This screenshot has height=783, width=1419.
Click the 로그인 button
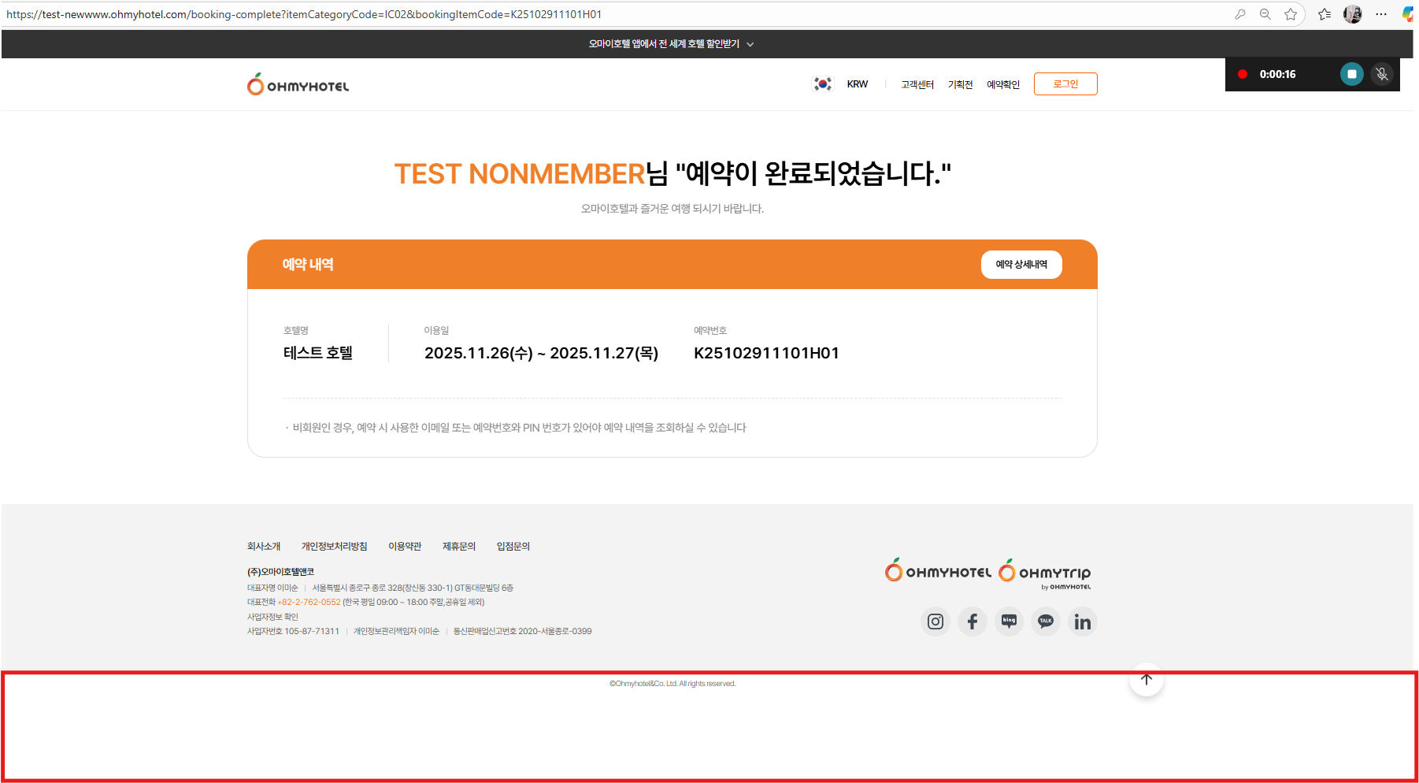[x=1065, y=83]
